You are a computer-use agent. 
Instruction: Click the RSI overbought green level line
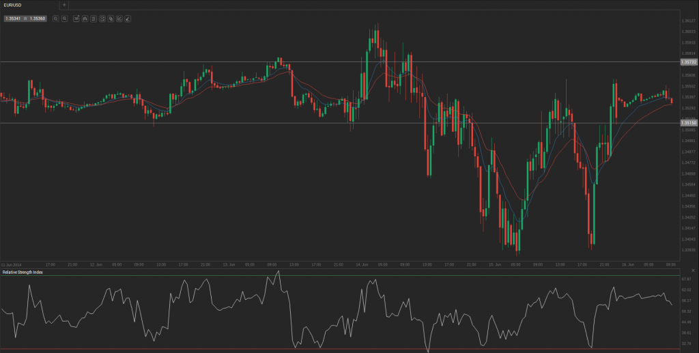pyautogui.click(x=340, y=276)
